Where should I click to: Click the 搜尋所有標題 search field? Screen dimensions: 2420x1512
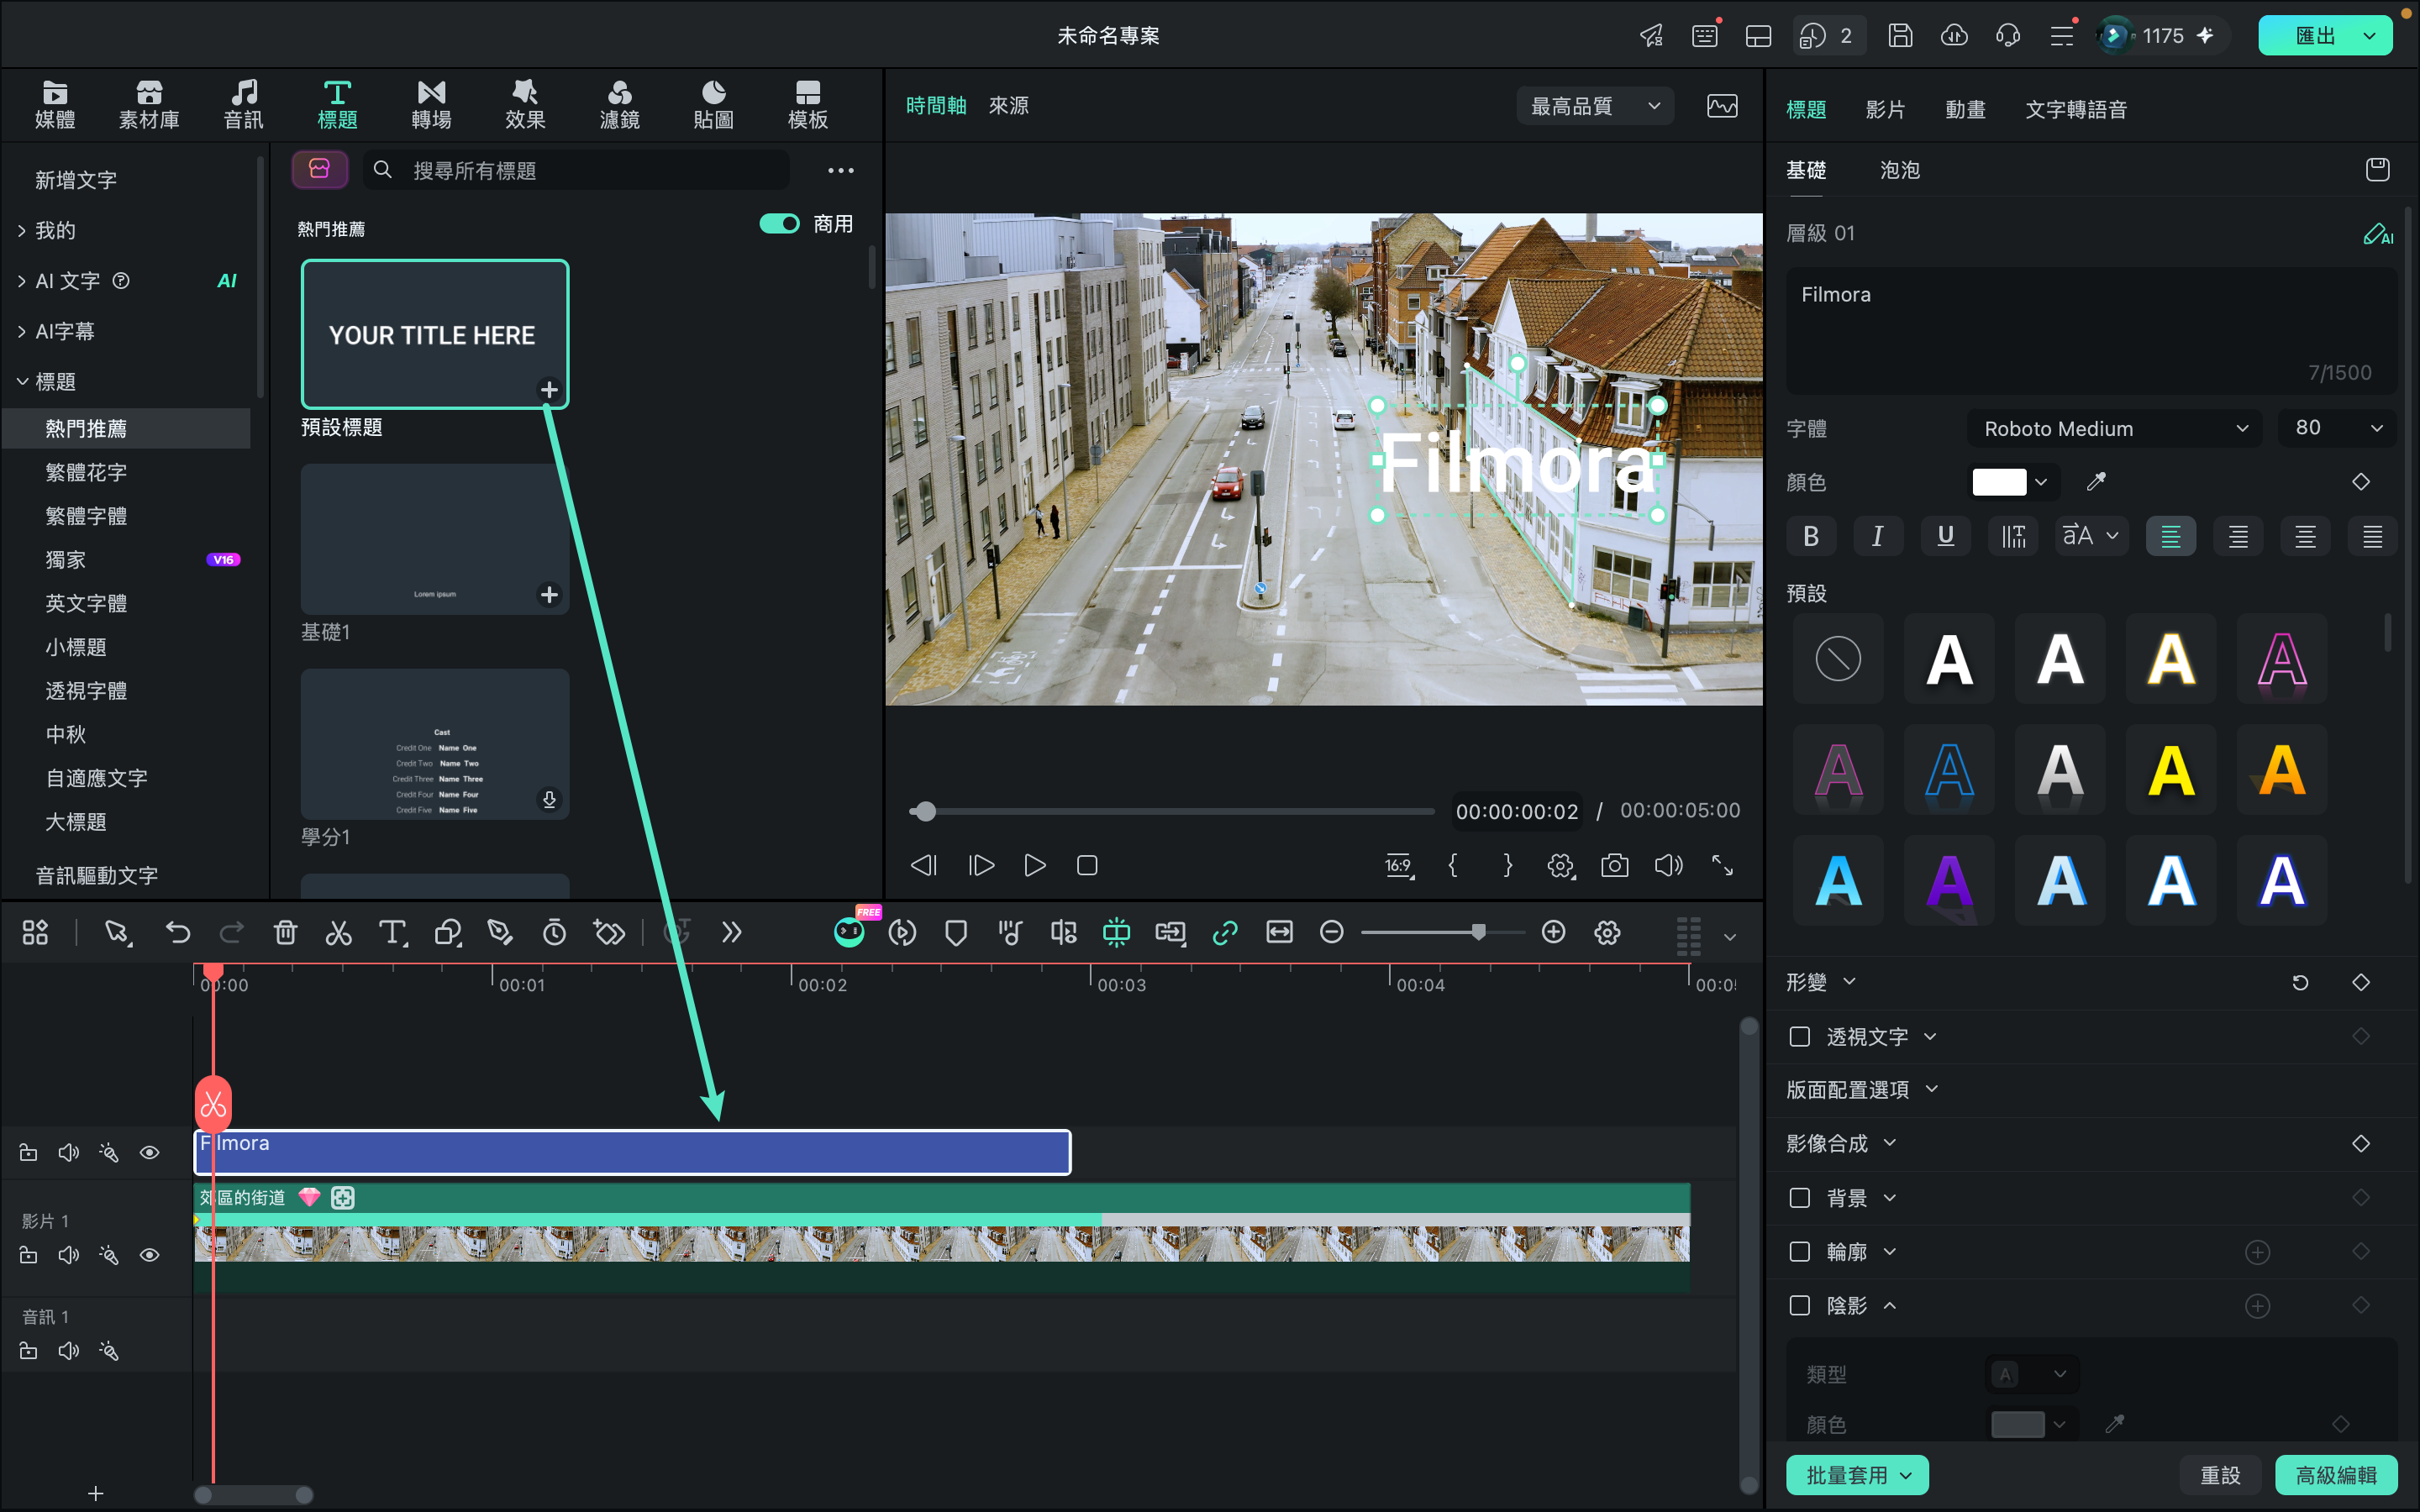coord(576,171)
